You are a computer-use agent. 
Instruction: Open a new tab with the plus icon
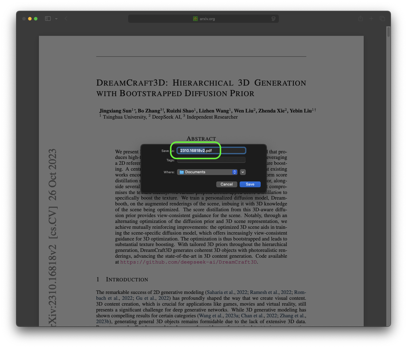(x=371, y=19)
